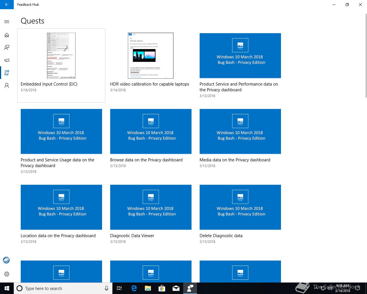The height and width of the screenshot is (294, 367).
Task: Open Embedded Input Control quest thumbnail
Action: point(61,56)
